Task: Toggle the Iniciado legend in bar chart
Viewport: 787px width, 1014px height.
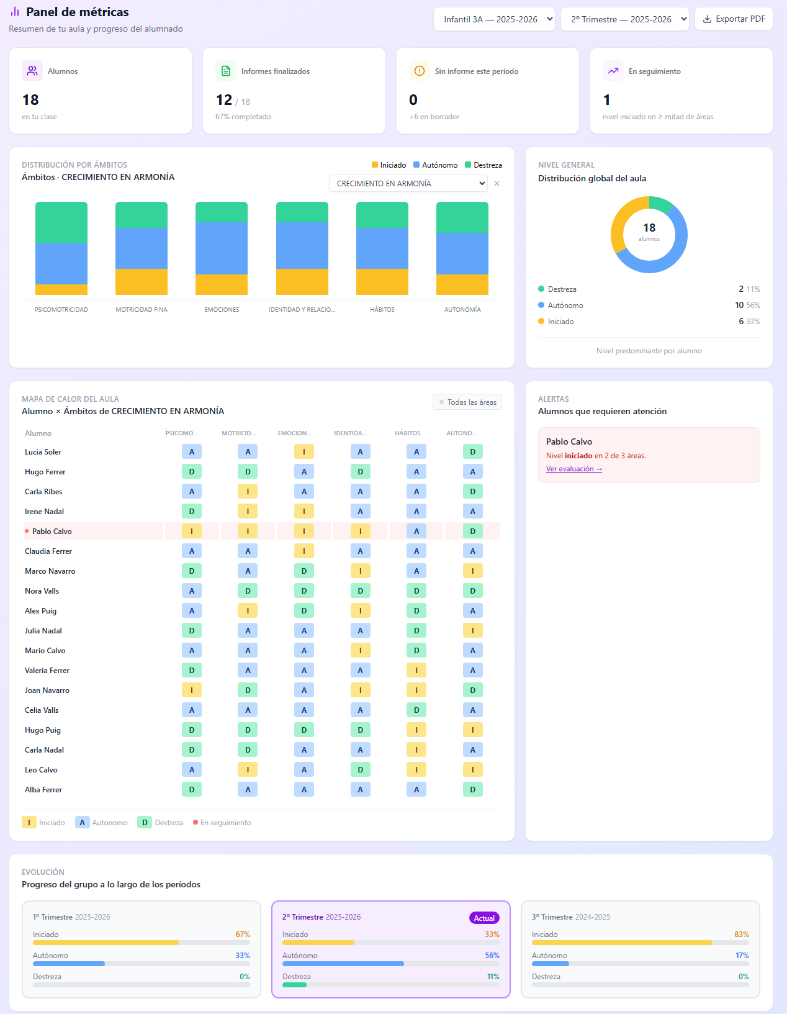Action: (389, 165)
